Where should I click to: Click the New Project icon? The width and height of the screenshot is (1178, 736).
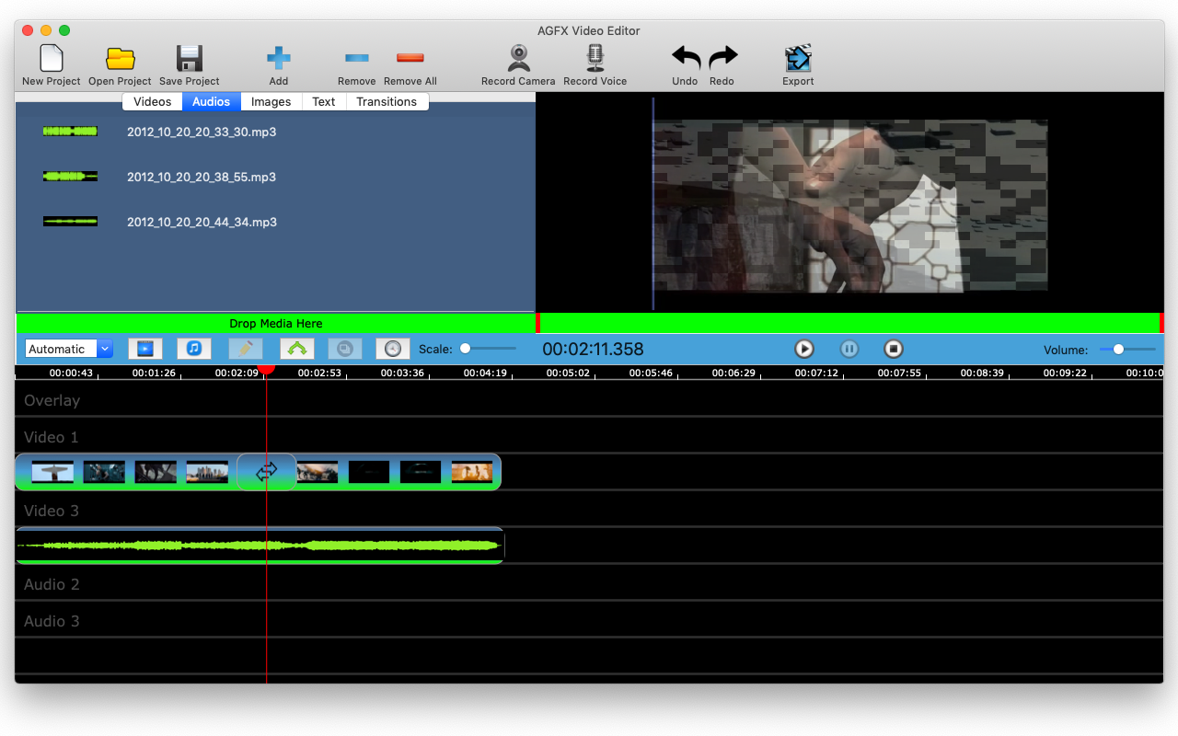pyautogui.click(x=52, y=58)
